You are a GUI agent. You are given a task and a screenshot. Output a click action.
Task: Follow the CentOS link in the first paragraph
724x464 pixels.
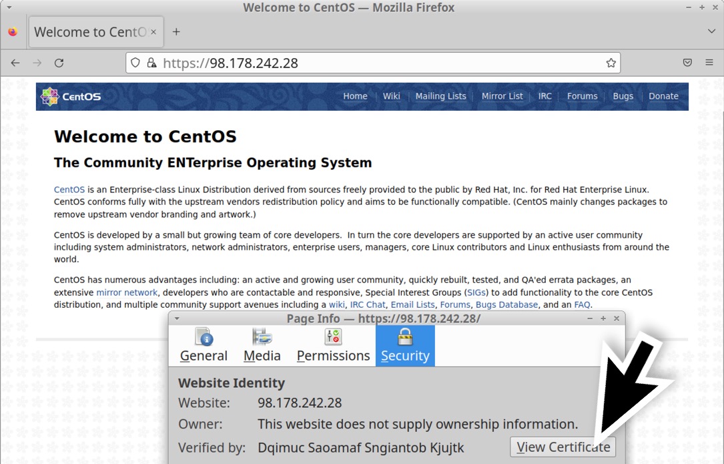[69, 190]
